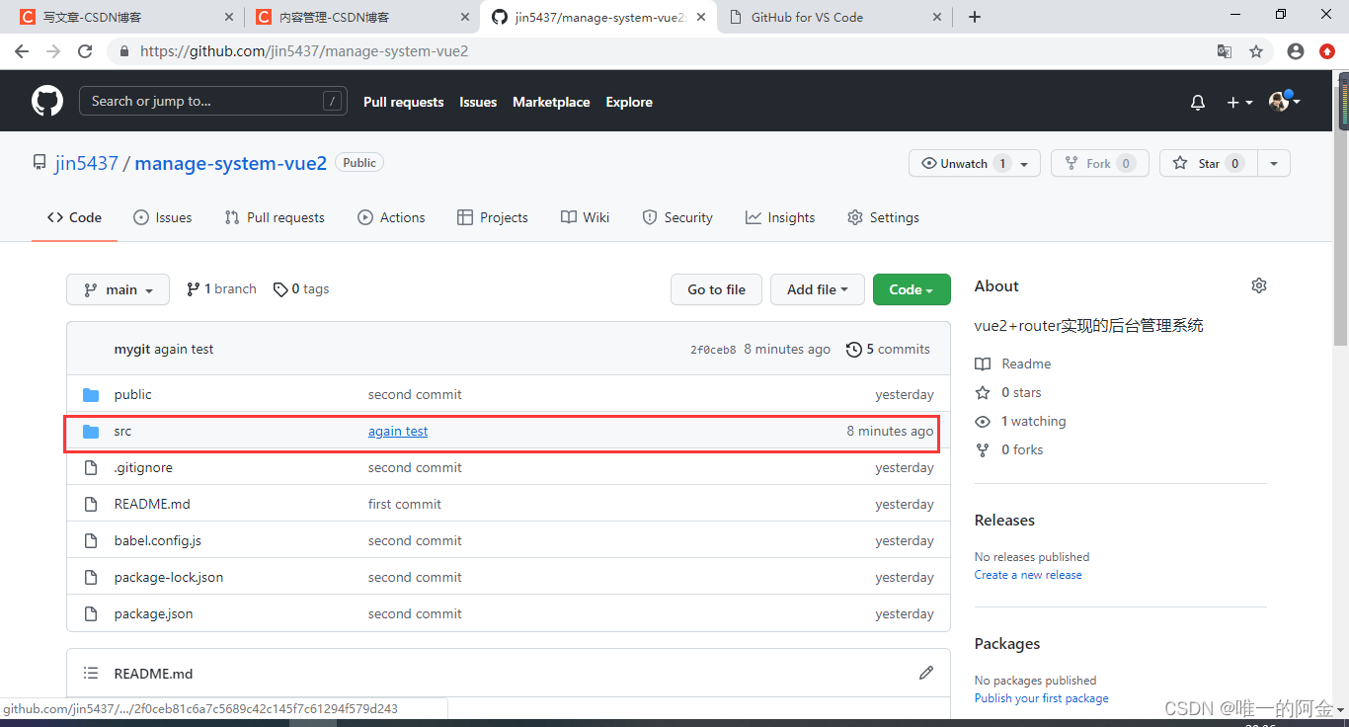
Task: Click the public folder icon
Action: coord(91,394)
